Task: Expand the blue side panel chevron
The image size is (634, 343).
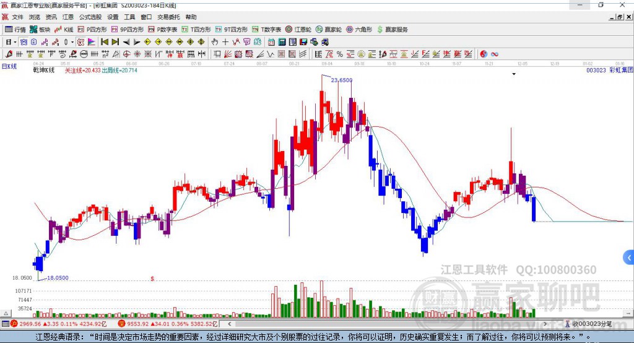Action: 629,258
